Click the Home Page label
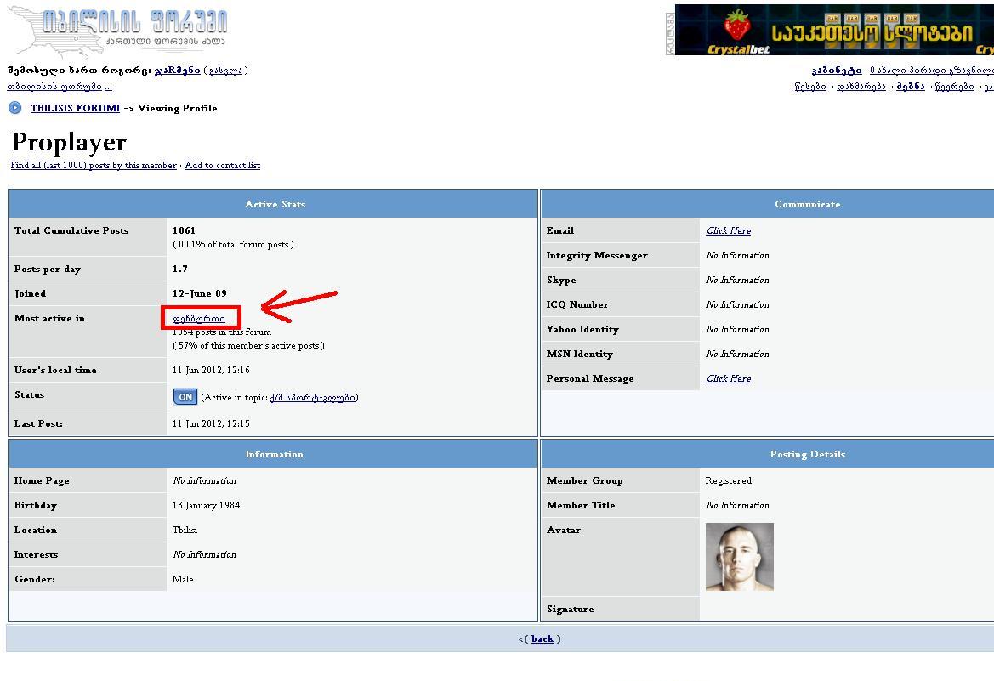This screenshot has height=681, width=994. 42,480
